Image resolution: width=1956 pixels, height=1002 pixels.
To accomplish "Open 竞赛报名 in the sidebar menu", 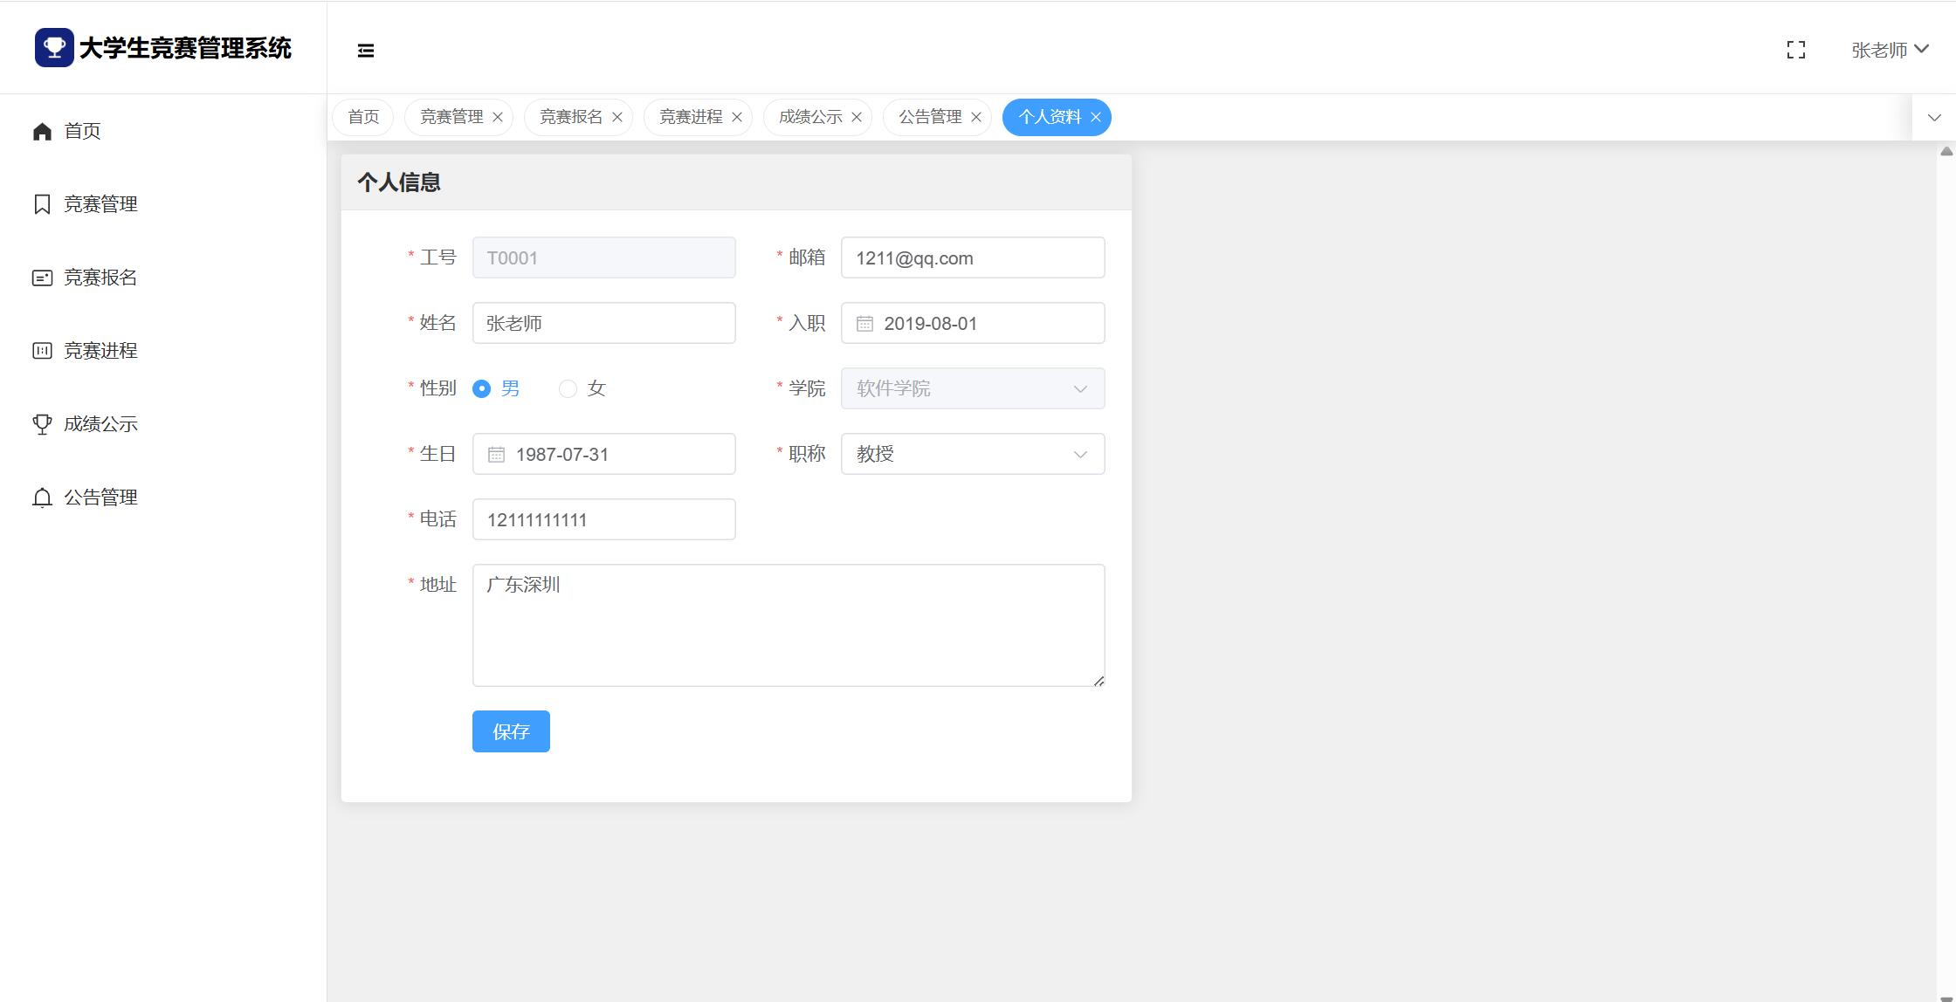I will [100, 278].
